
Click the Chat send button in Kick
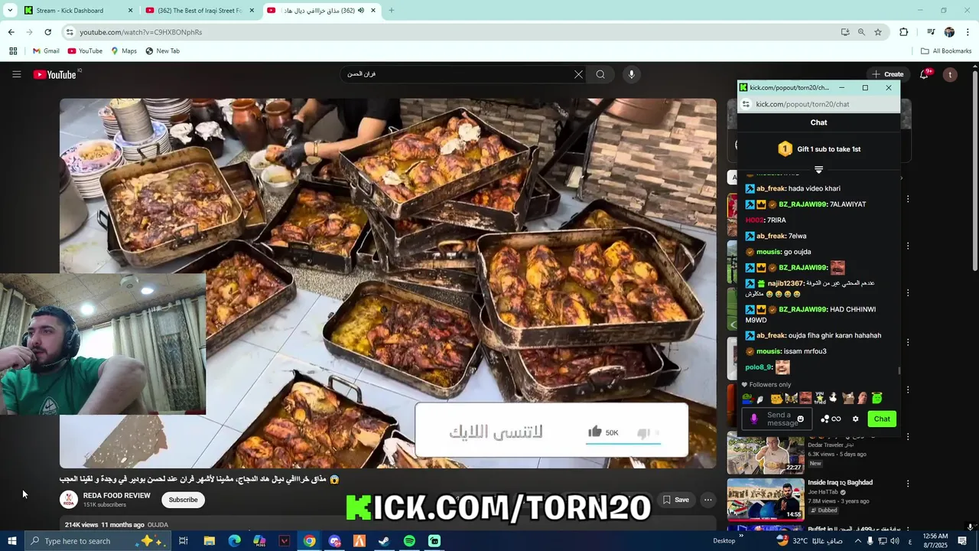tap(882, 419)
